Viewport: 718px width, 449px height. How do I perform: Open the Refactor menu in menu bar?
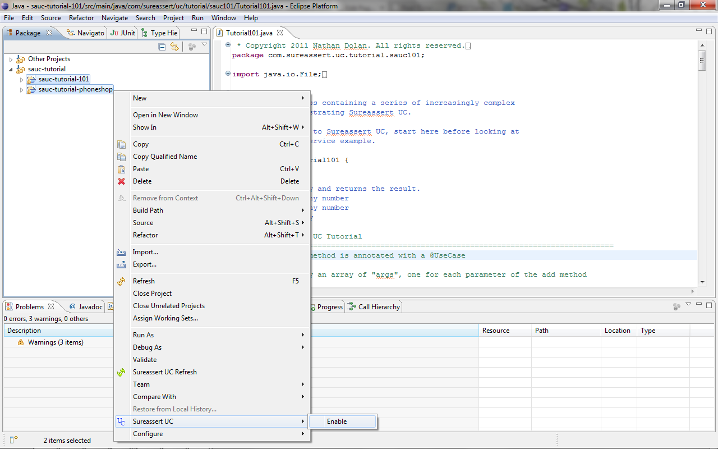(81, 18)
